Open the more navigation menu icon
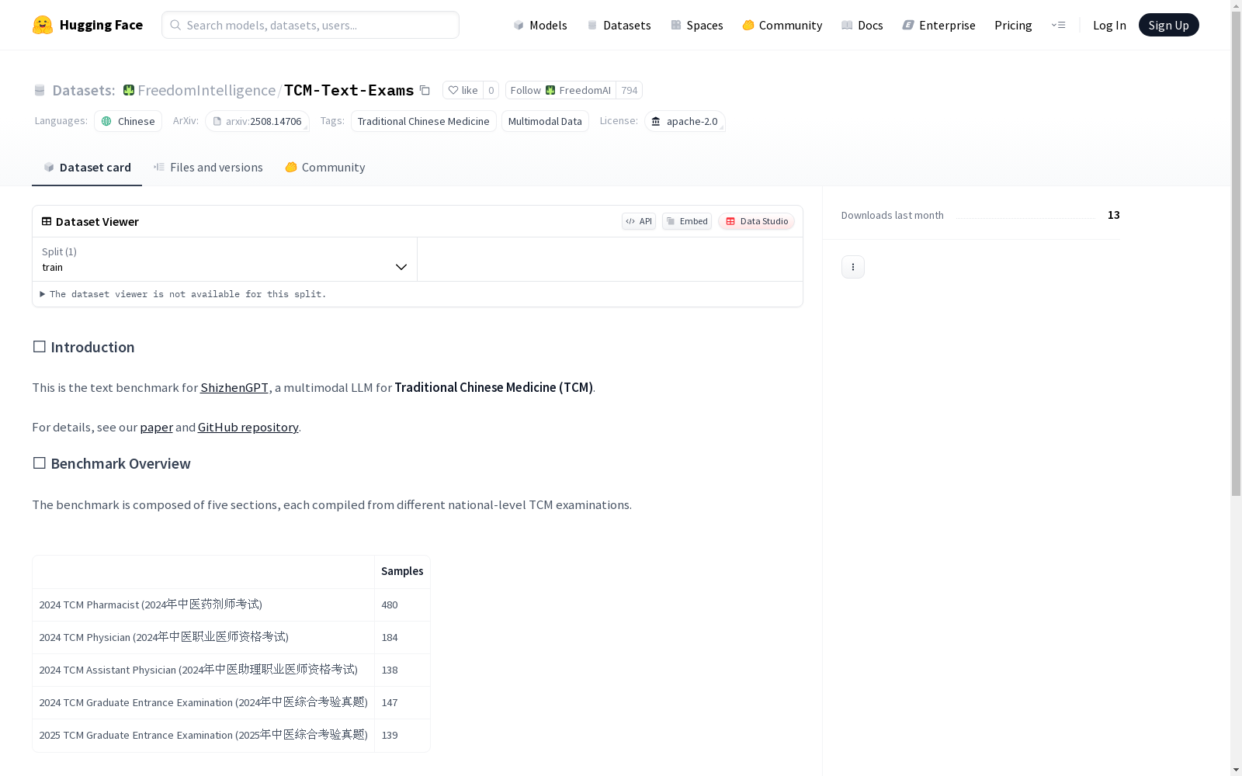This screenshot has width=1242, height=776. [1058, 25]
